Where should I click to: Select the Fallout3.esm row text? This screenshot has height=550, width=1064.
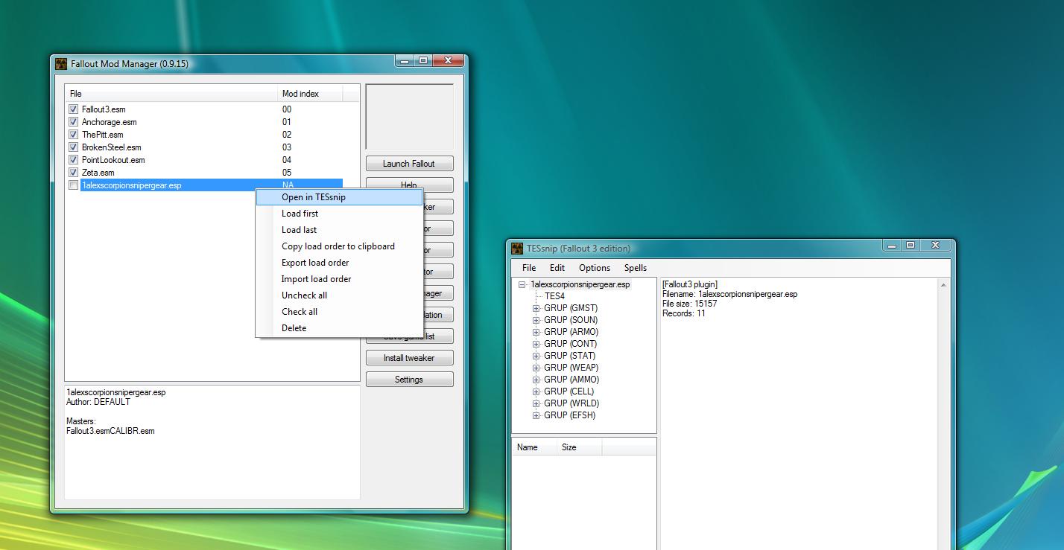[104, 109]
